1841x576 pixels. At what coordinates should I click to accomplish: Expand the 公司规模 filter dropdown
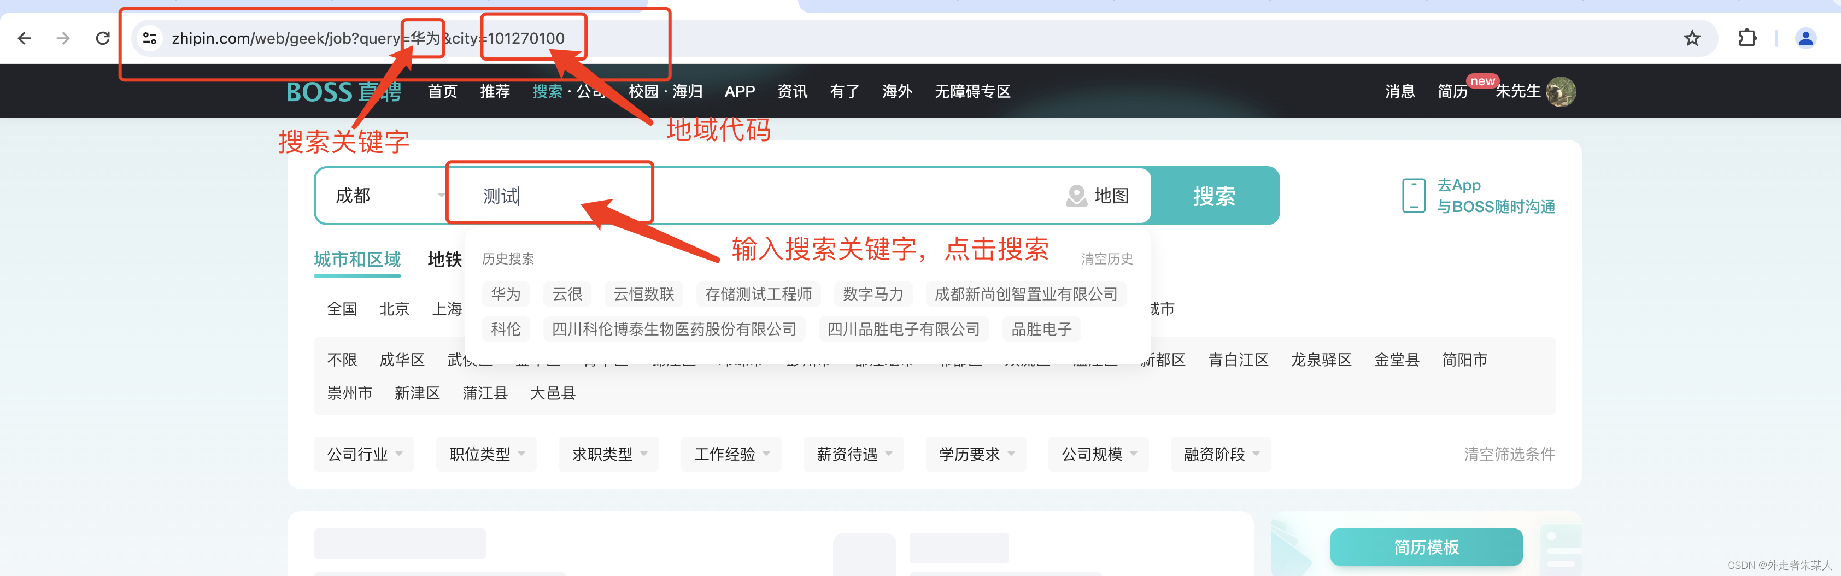pos(1099,454)
